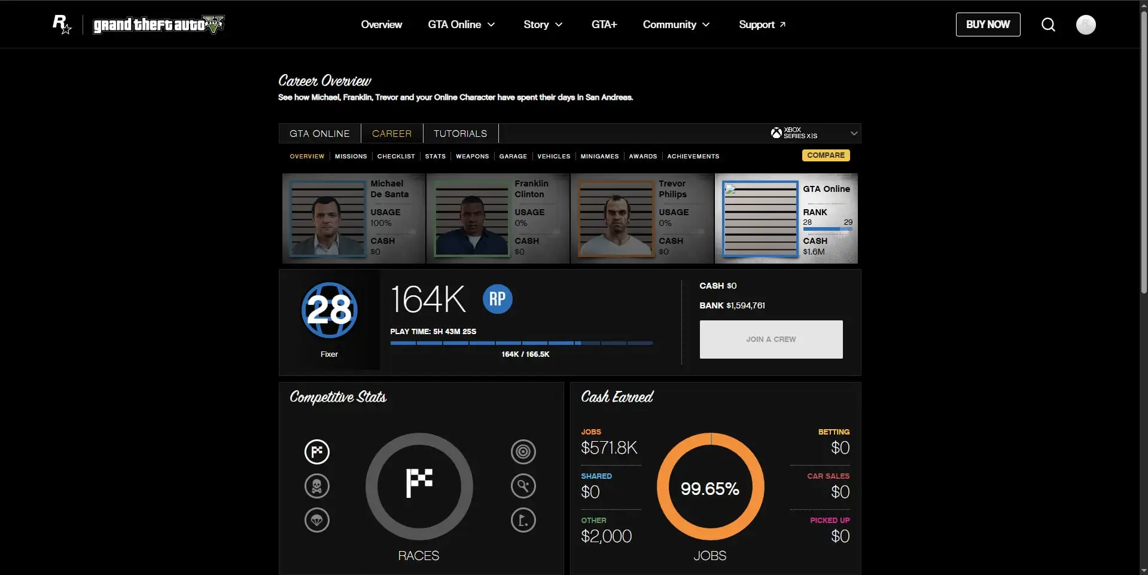
Task: Expand the GTA Online nav dropdown
Action: coord(461,25)
